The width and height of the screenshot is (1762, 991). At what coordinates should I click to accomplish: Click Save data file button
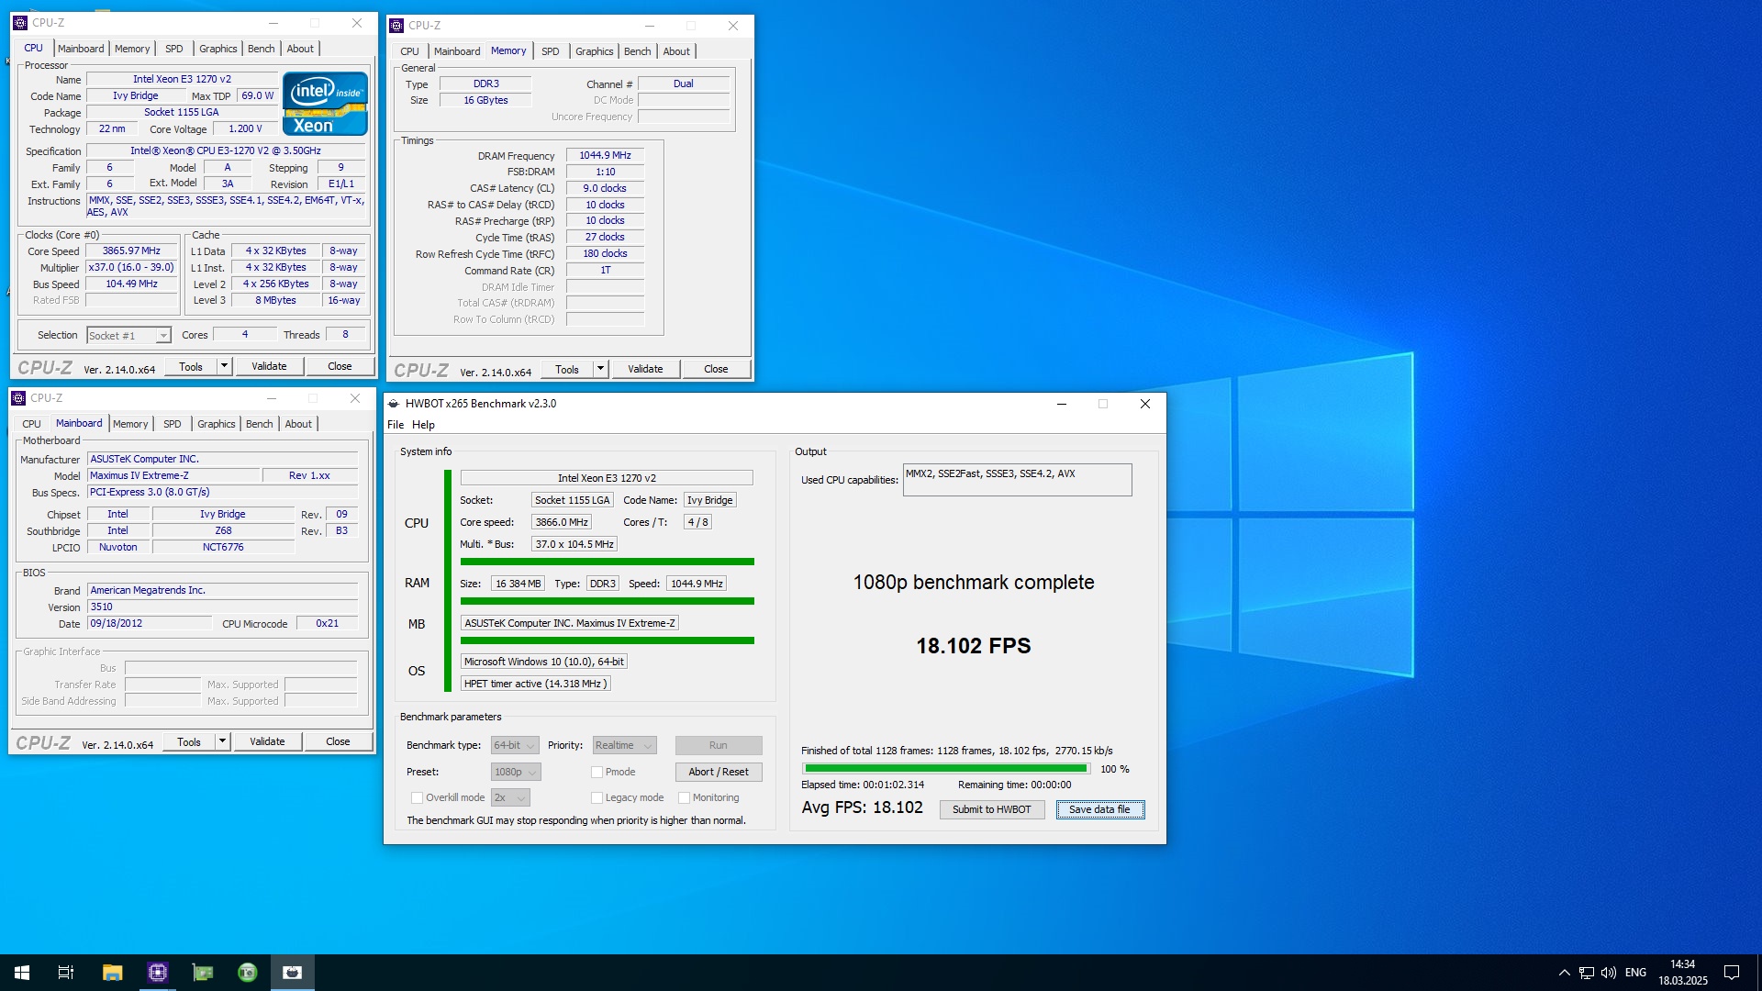pos(1099,809)
